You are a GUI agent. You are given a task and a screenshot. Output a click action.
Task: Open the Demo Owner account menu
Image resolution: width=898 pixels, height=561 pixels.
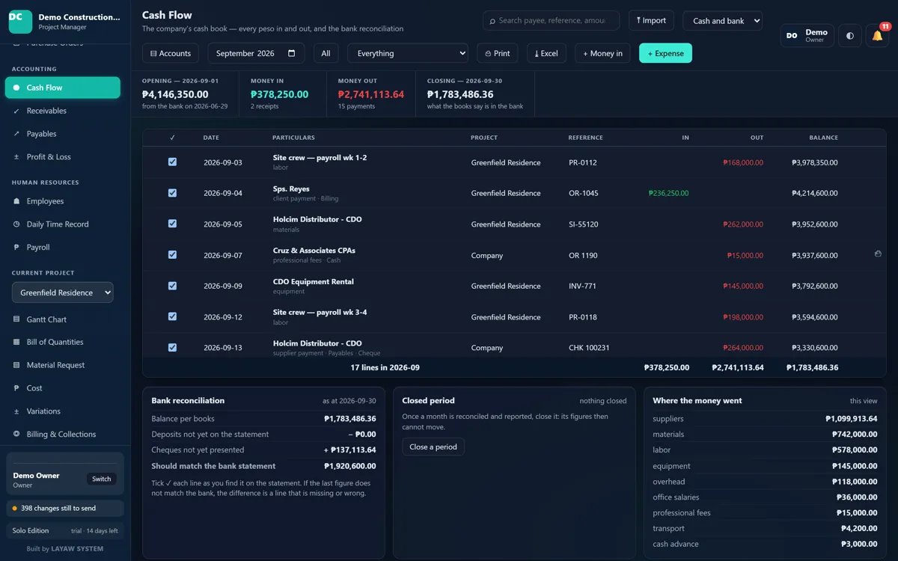pyautogui.click(x=807, y=36)
